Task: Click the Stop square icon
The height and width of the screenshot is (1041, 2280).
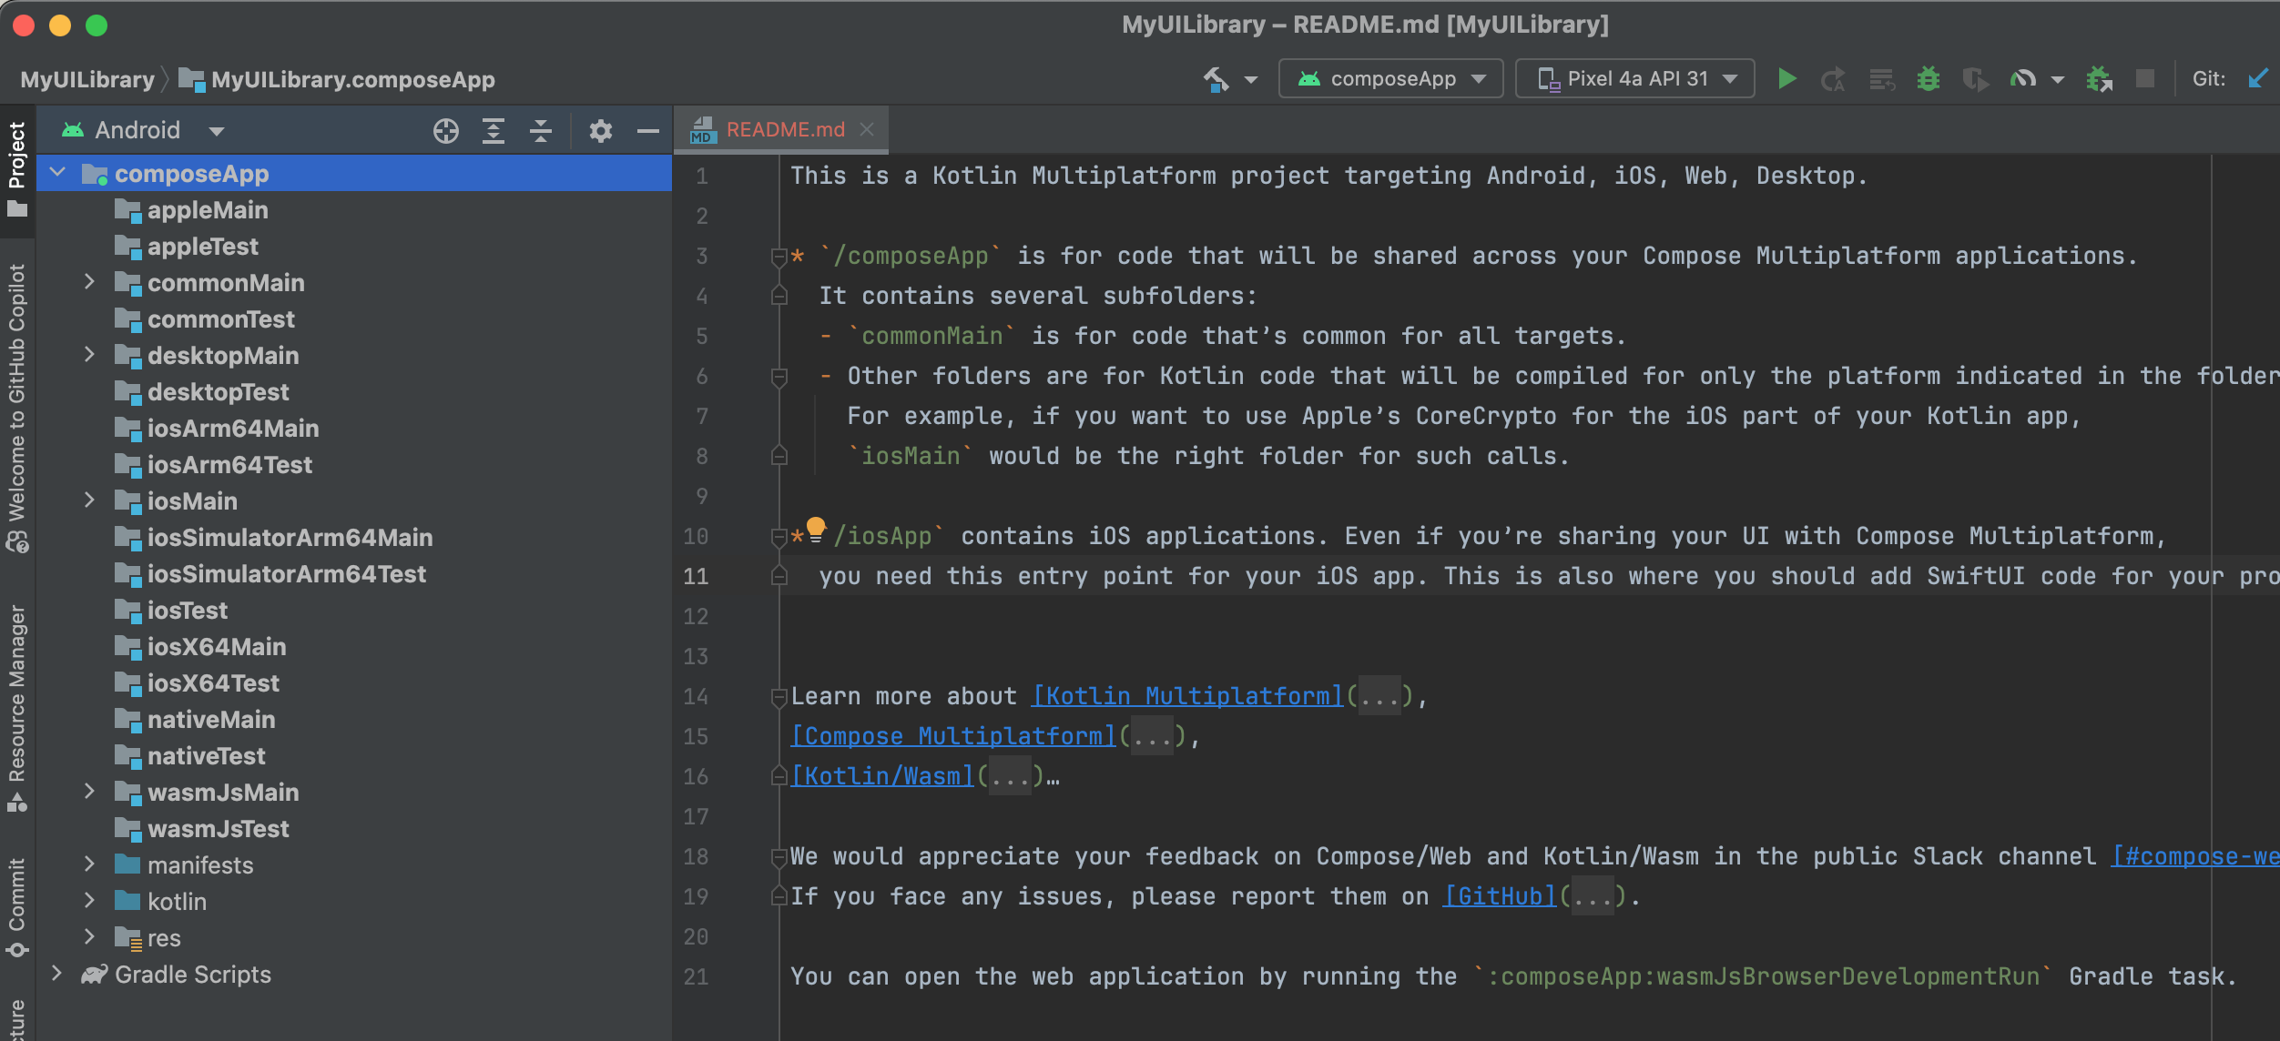Action: (x=2145, y=79)
